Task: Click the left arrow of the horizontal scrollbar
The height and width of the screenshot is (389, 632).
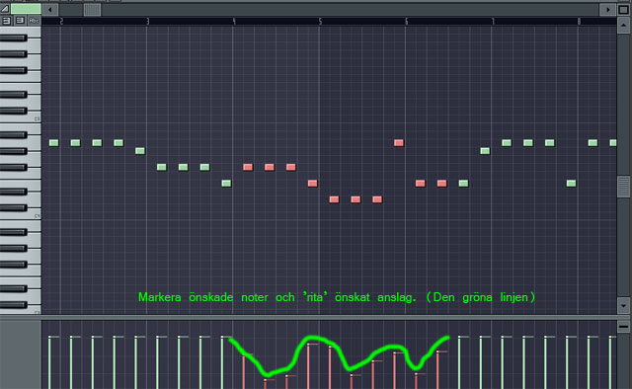Action: pos(50,9)
